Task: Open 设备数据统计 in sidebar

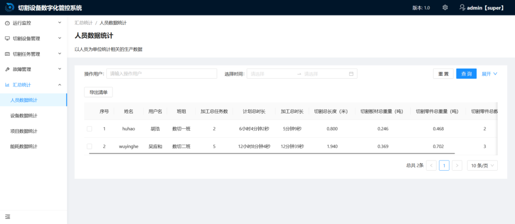Action: [33, 116]
